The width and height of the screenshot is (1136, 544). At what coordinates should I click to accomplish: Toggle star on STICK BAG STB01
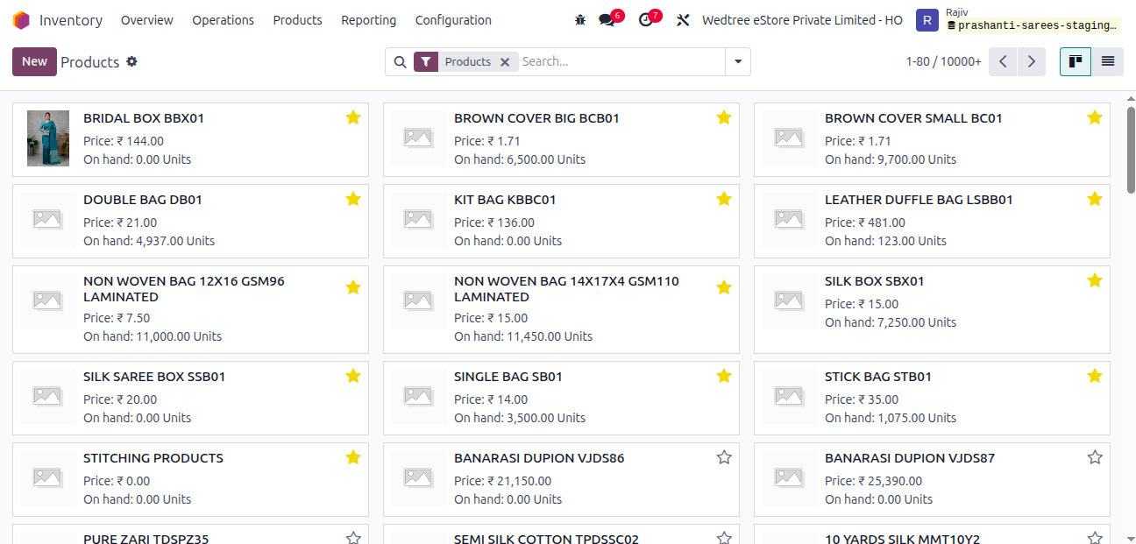(1095, 376)
